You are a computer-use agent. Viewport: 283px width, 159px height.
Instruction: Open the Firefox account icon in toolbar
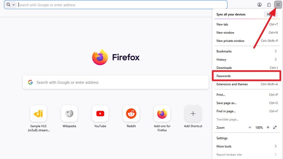(259, 5)
